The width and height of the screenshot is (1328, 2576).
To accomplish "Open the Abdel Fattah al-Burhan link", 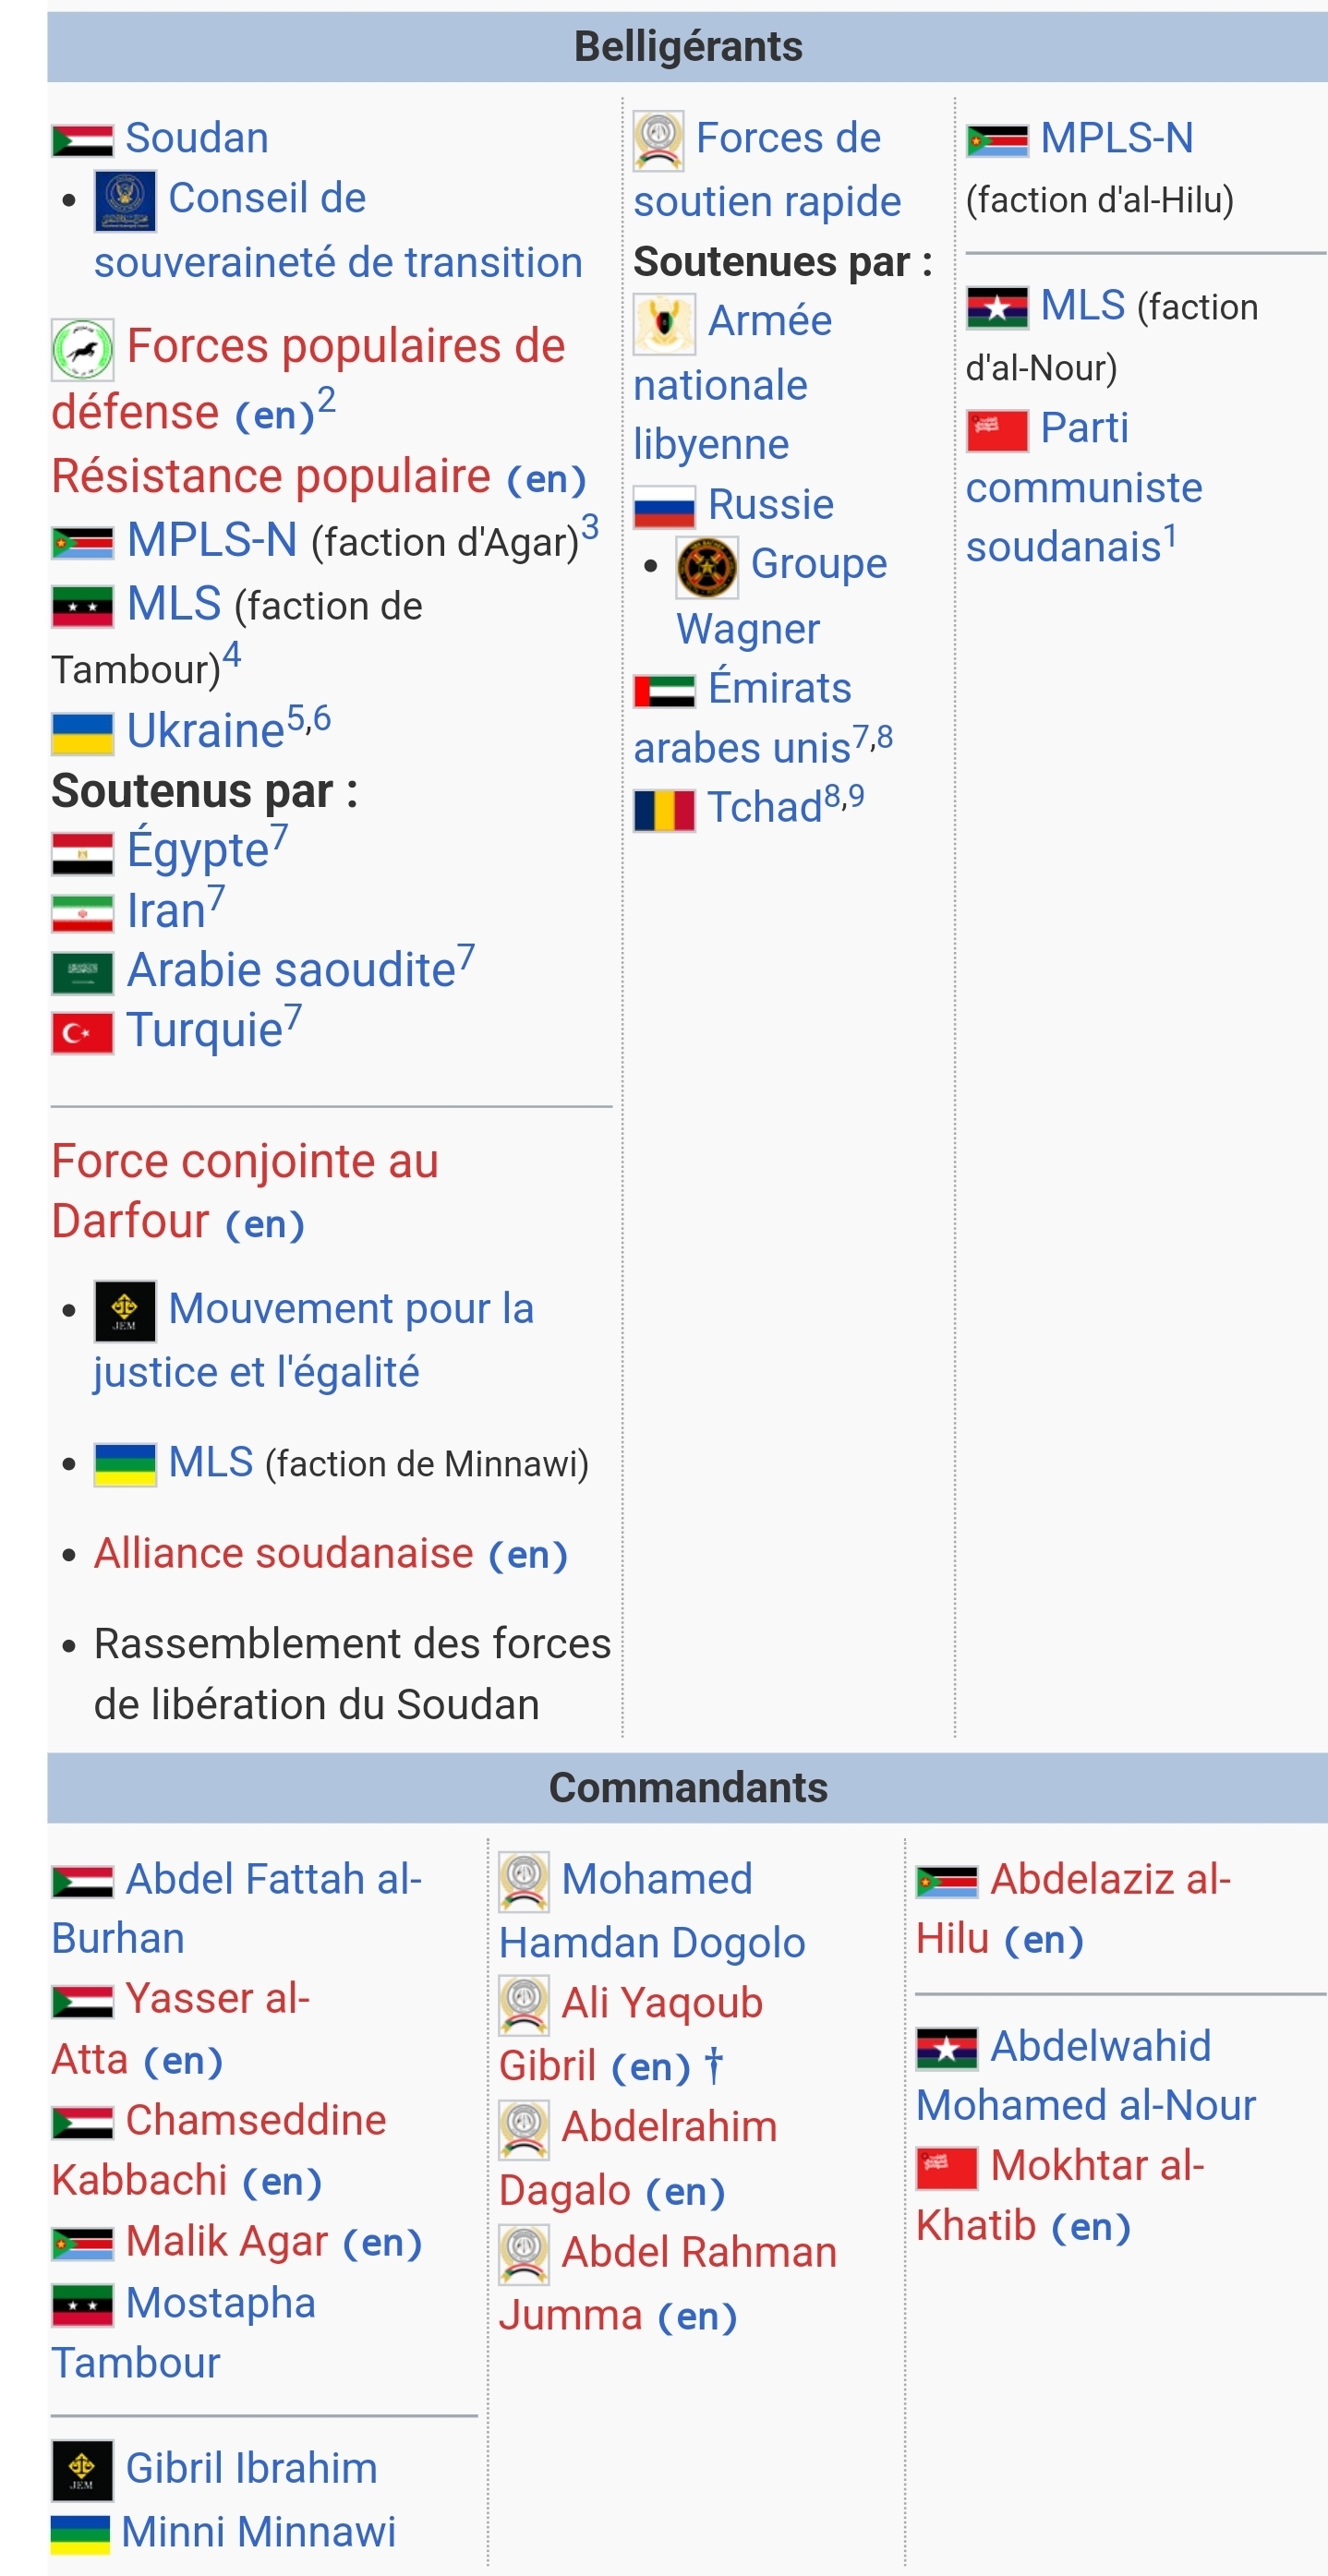I will tap(272, 1879).
